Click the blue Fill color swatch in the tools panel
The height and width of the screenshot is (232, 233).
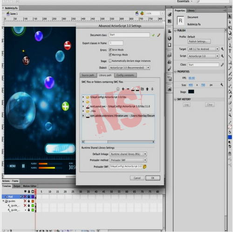click(x=230, y=137)
